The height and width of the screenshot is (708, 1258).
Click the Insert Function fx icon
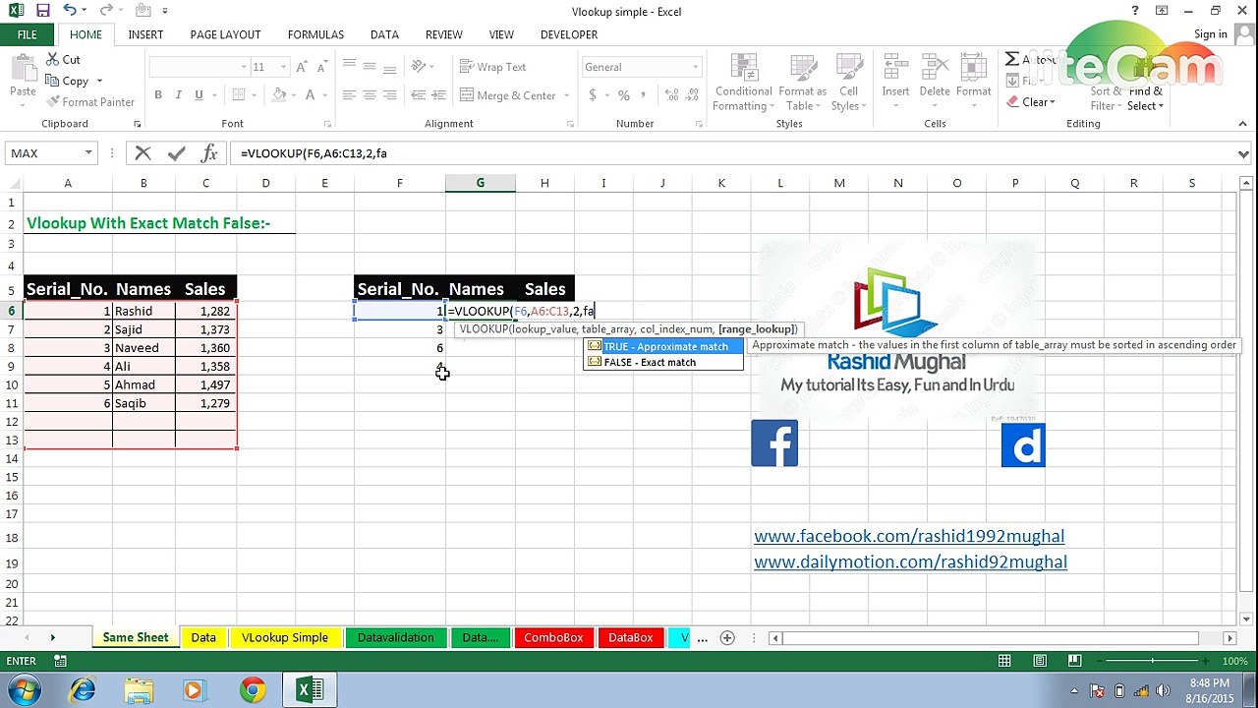click(209, 153)
